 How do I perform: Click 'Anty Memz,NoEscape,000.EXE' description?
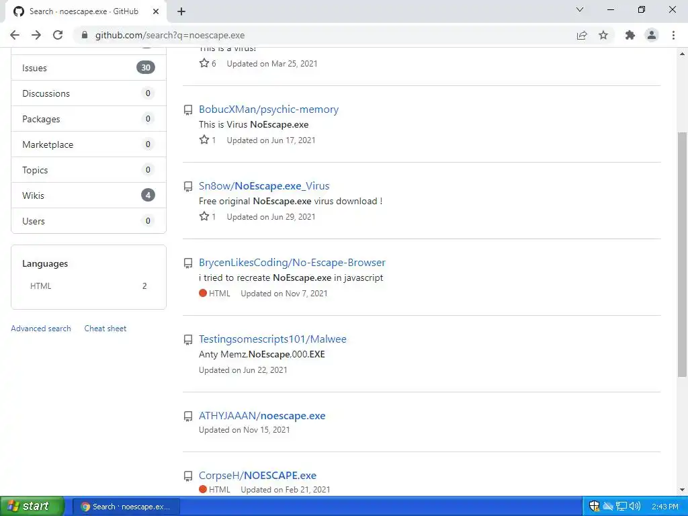click(x=262, y=354)
